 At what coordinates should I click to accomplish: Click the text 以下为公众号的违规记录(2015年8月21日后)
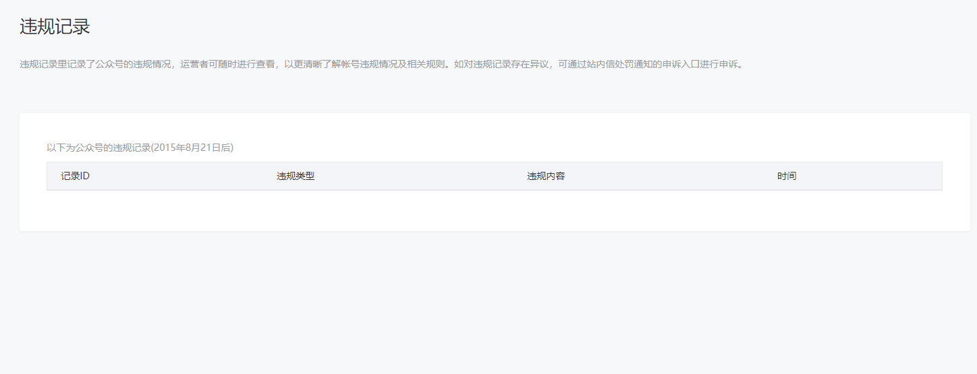click(140, 147)
